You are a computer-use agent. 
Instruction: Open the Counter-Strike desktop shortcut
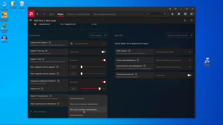click(x=5, y=17)
